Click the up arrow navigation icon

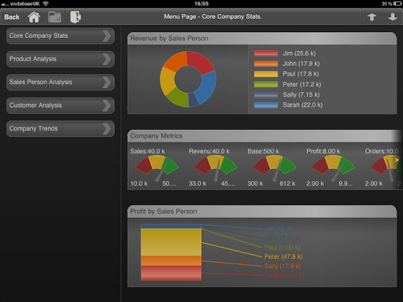372,17
